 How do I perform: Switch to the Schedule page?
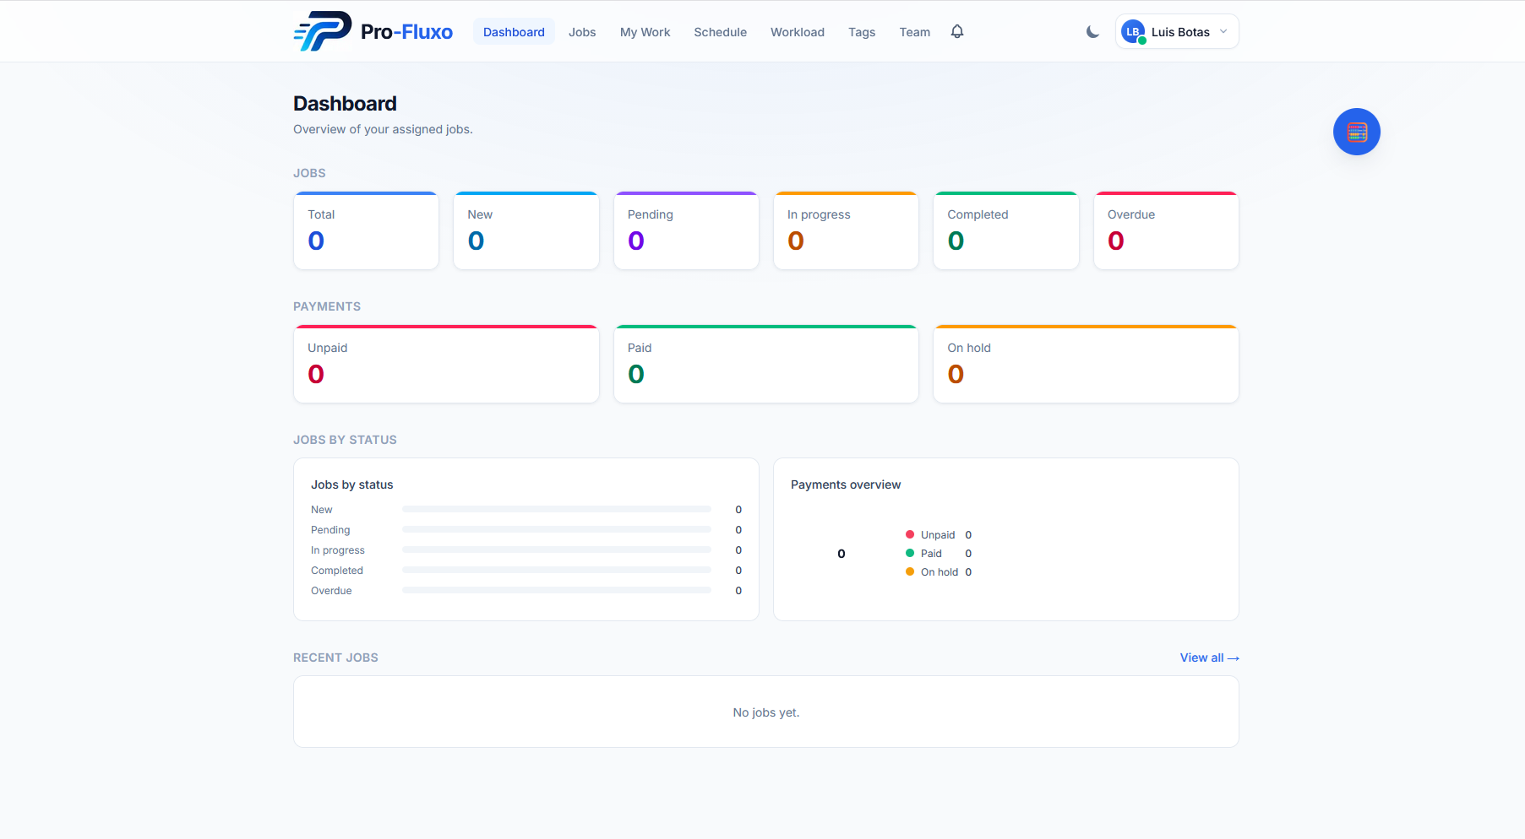pos(720,32)
